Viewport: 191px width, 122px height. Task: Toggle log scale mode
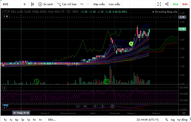coord(173,120)
